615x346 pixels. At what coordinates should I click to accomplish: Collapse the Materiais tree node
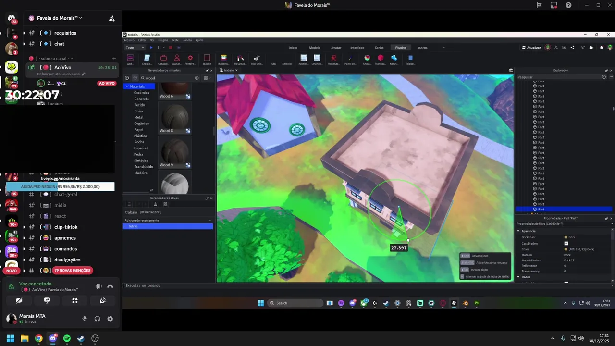127,86
